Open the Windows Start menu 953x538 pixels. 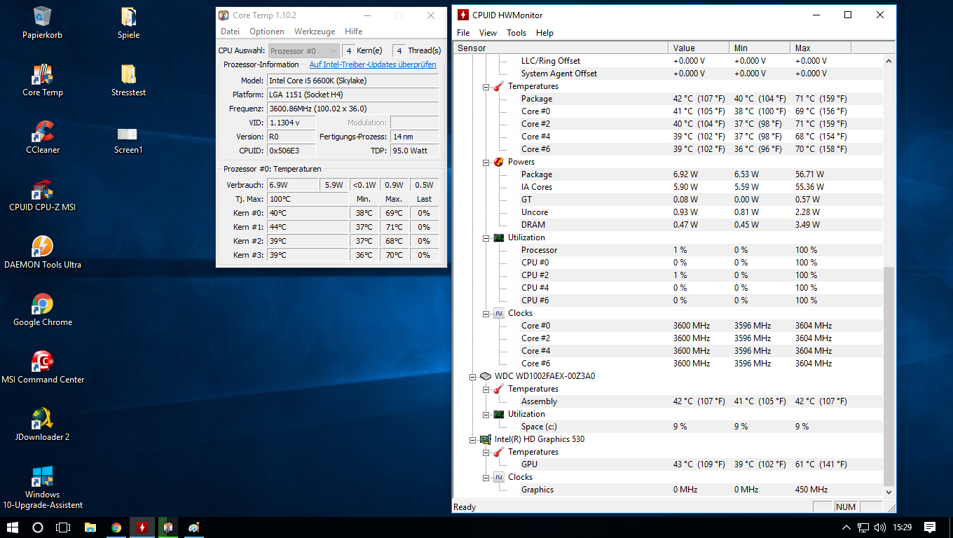[x=12, y=527]
